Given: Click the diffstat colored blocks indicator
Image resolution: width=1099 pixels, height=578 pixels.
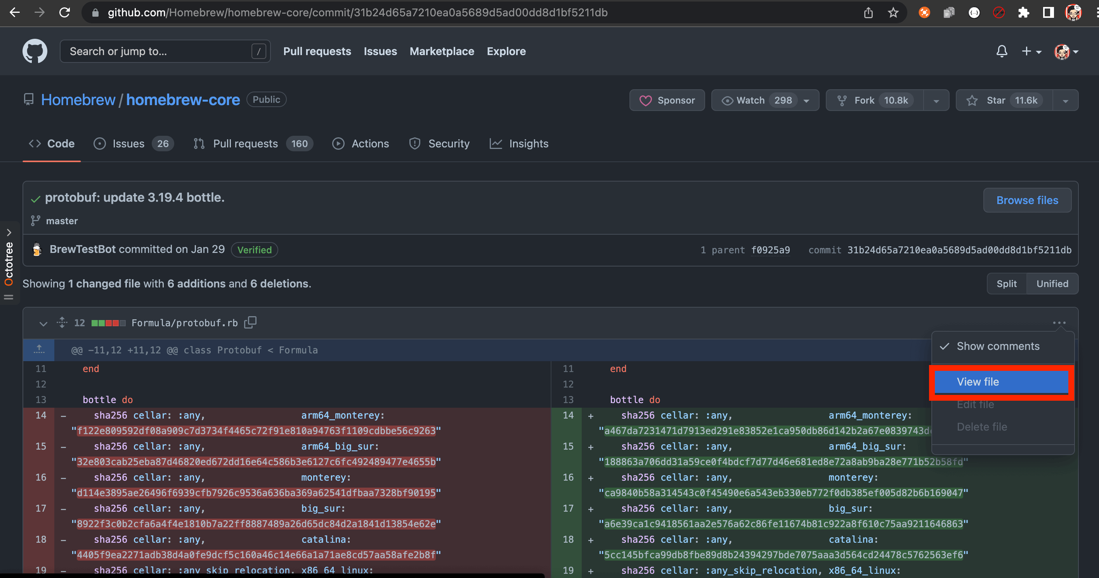Looking at the screenshot, I should (x=108, y=323).
